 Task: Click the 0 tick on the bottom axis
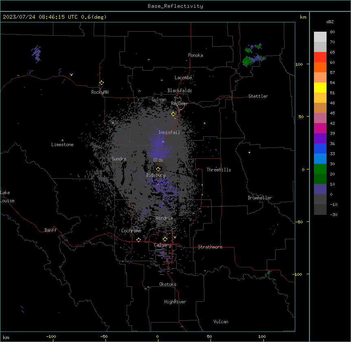[x=157, y=336]
